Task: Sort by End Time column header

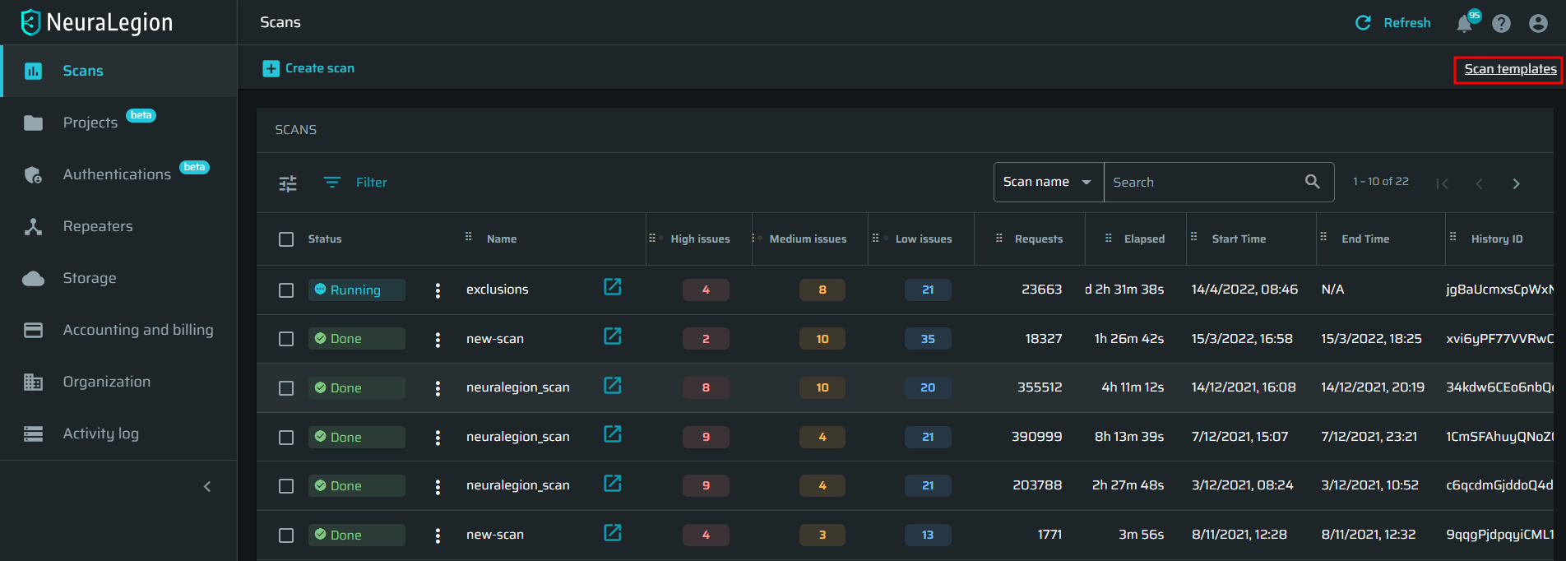Action: [1365, 239]
